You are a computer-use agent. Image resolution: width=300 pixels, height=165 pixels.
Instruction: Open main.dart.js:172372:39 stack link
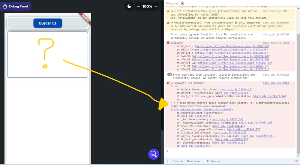(229, 49)
